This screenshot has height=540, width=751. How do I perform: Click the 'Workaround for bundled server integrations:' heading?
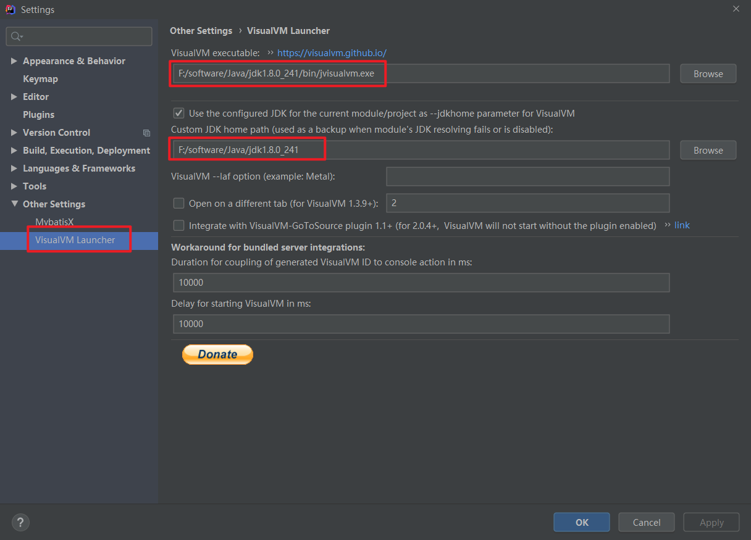click(x=268, y=247)
